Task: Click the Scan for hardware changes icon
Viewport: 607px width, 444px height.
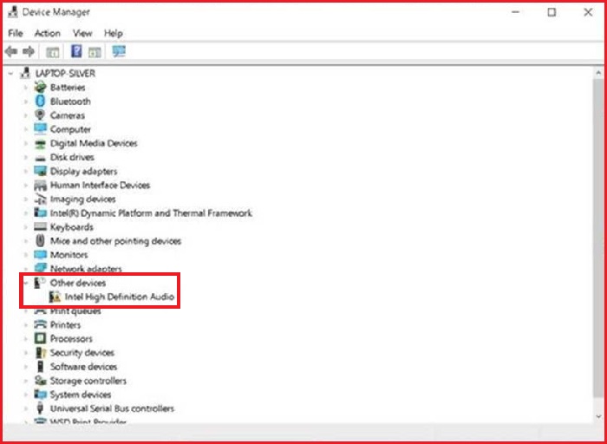Action: 119,51
